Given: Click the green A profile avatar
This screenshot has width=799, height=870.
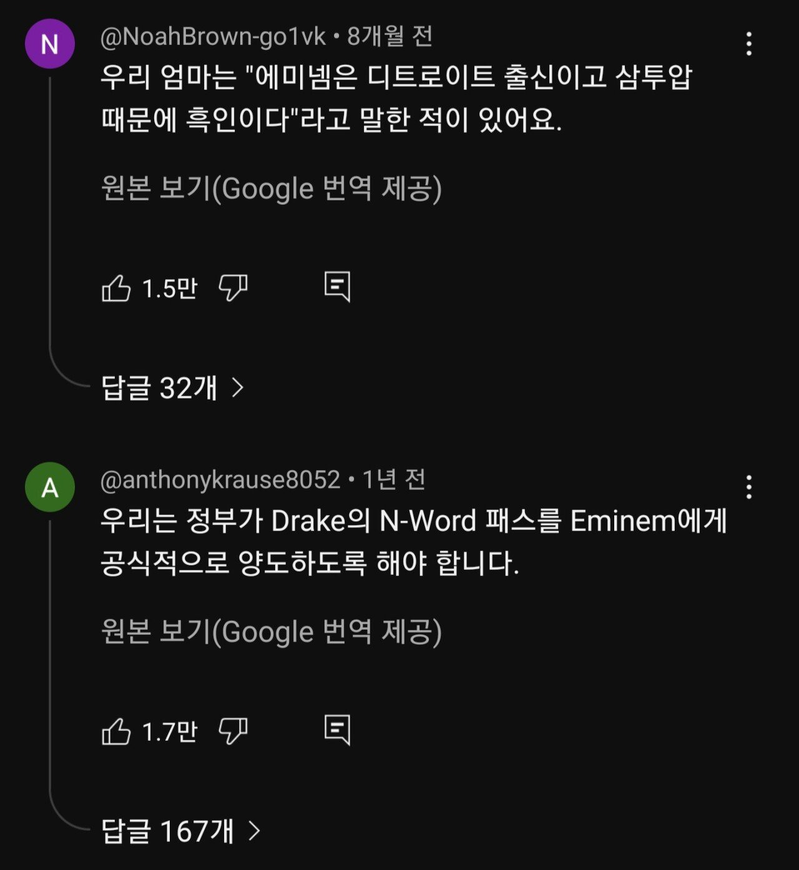Looking at the screenshot, I should click(50, 487).
